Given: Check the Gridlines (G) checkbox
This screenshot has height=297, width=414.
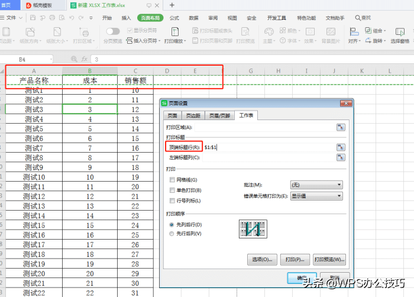Looking at the screenshot, I should click(172, 180).
